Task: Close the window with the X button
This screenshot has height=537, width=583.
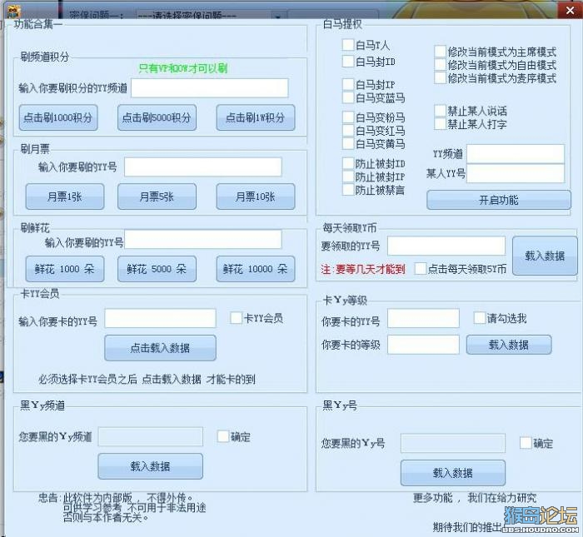Action: coord(570,10)
